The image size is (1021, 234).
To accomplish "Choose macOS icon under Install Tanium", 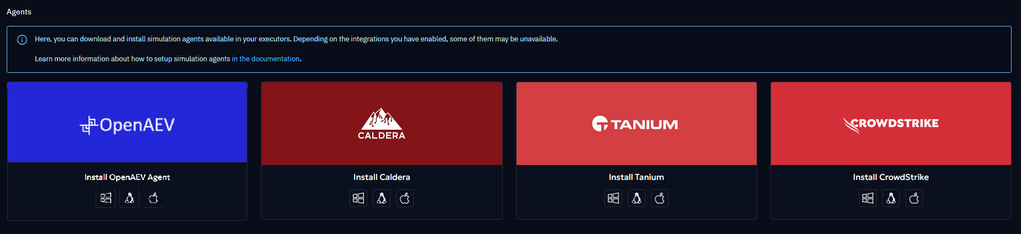I will [660, 198].
